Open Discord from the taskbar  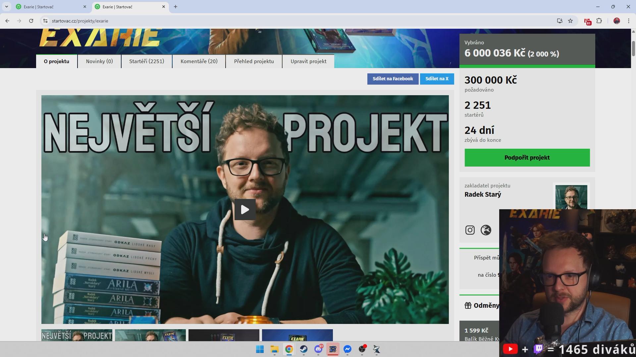pyautogui.click(x=318, y=349)
